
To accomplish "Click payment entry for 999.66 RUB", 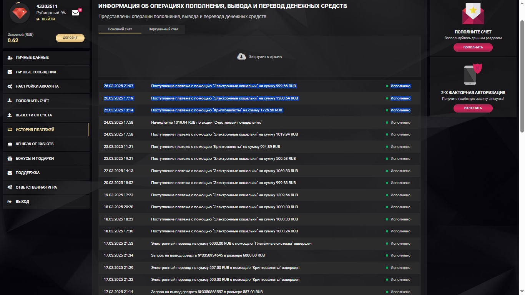I will coord(224,86).
